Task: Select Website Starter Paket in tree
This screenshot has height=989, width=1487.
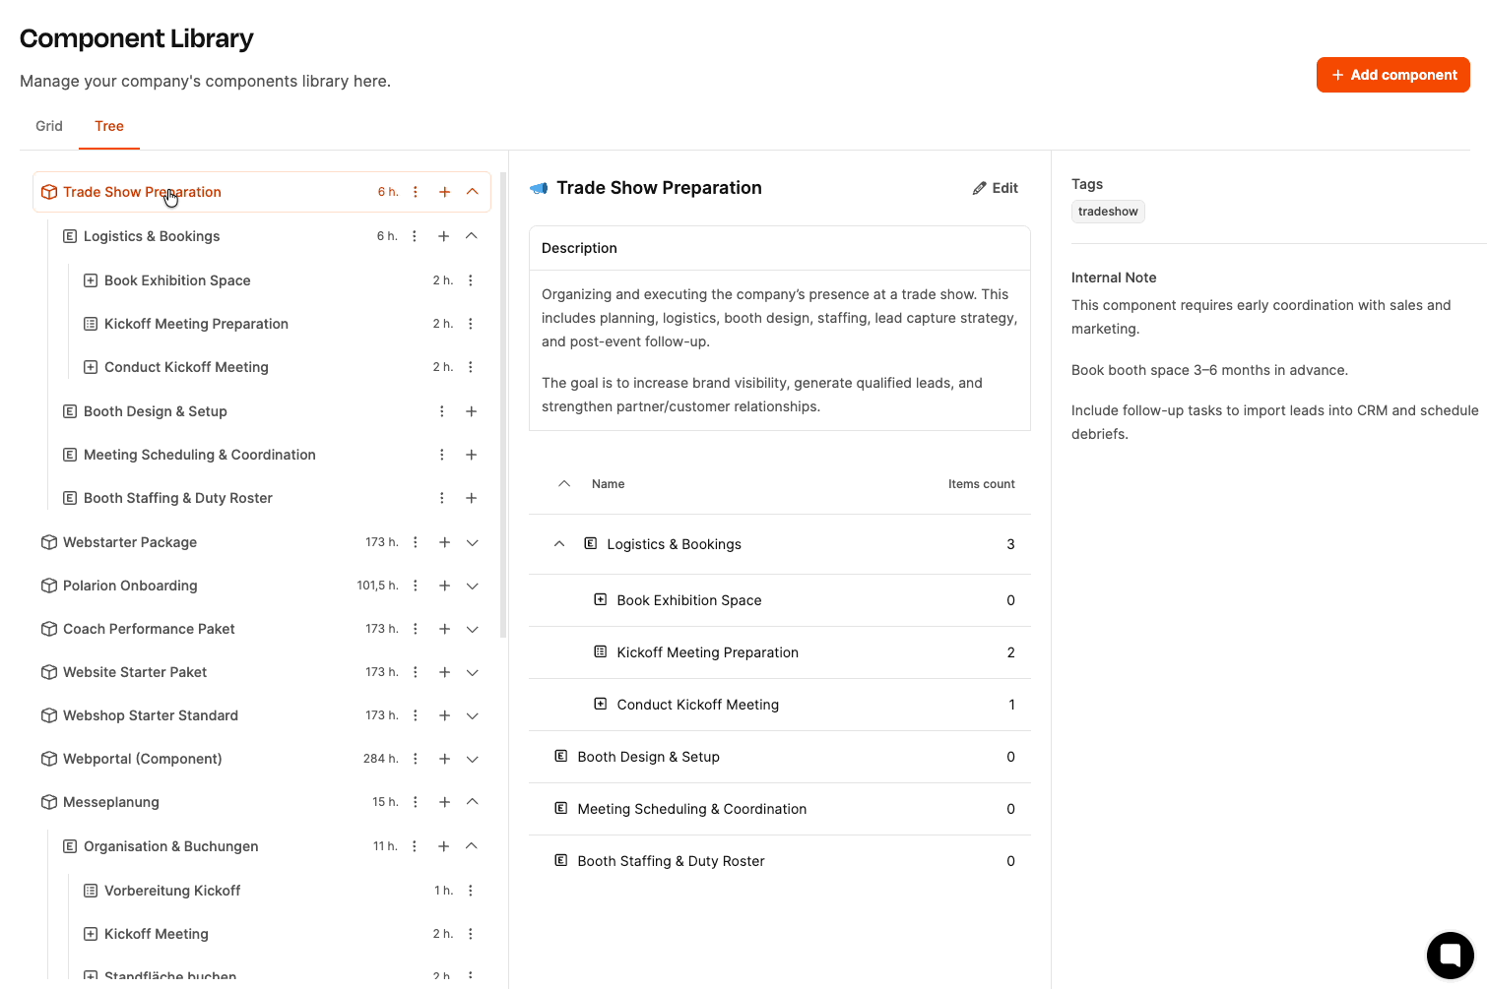Action: pyautogui.click(x=135, y=672)
